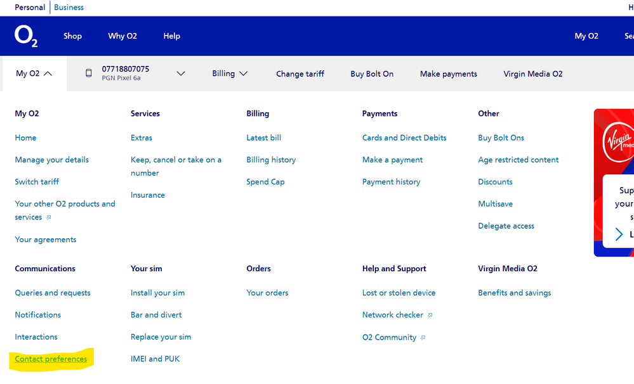The width and height of the screenshot is (634, 384).
Task: Open Bar and divert
Action: 156,315
